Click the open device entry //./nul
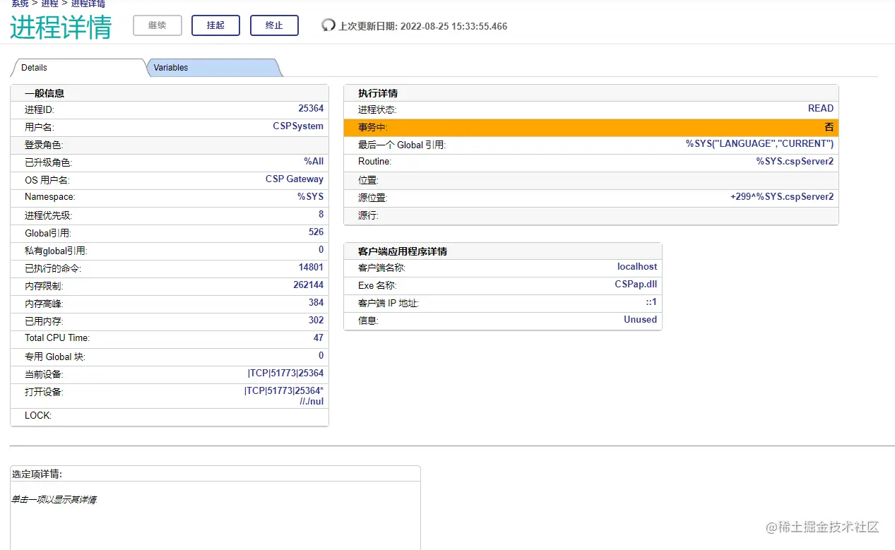Screen dimensions: 895x550 tap(312, 401)
